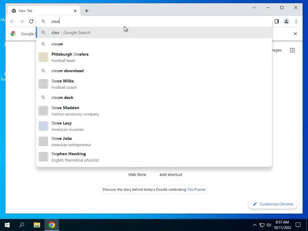Screen dimensions: 308x231
Task: Open the tab search chevron
Action: click(x=254, y=8)
